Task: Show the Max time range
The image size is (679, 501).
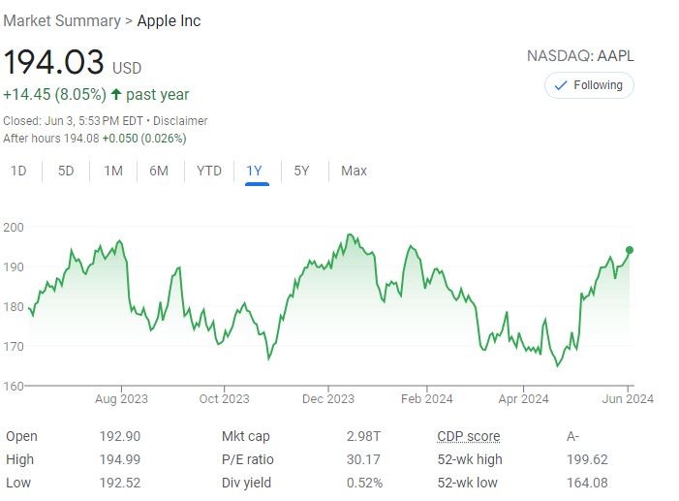Action: [x=354, y=171]
